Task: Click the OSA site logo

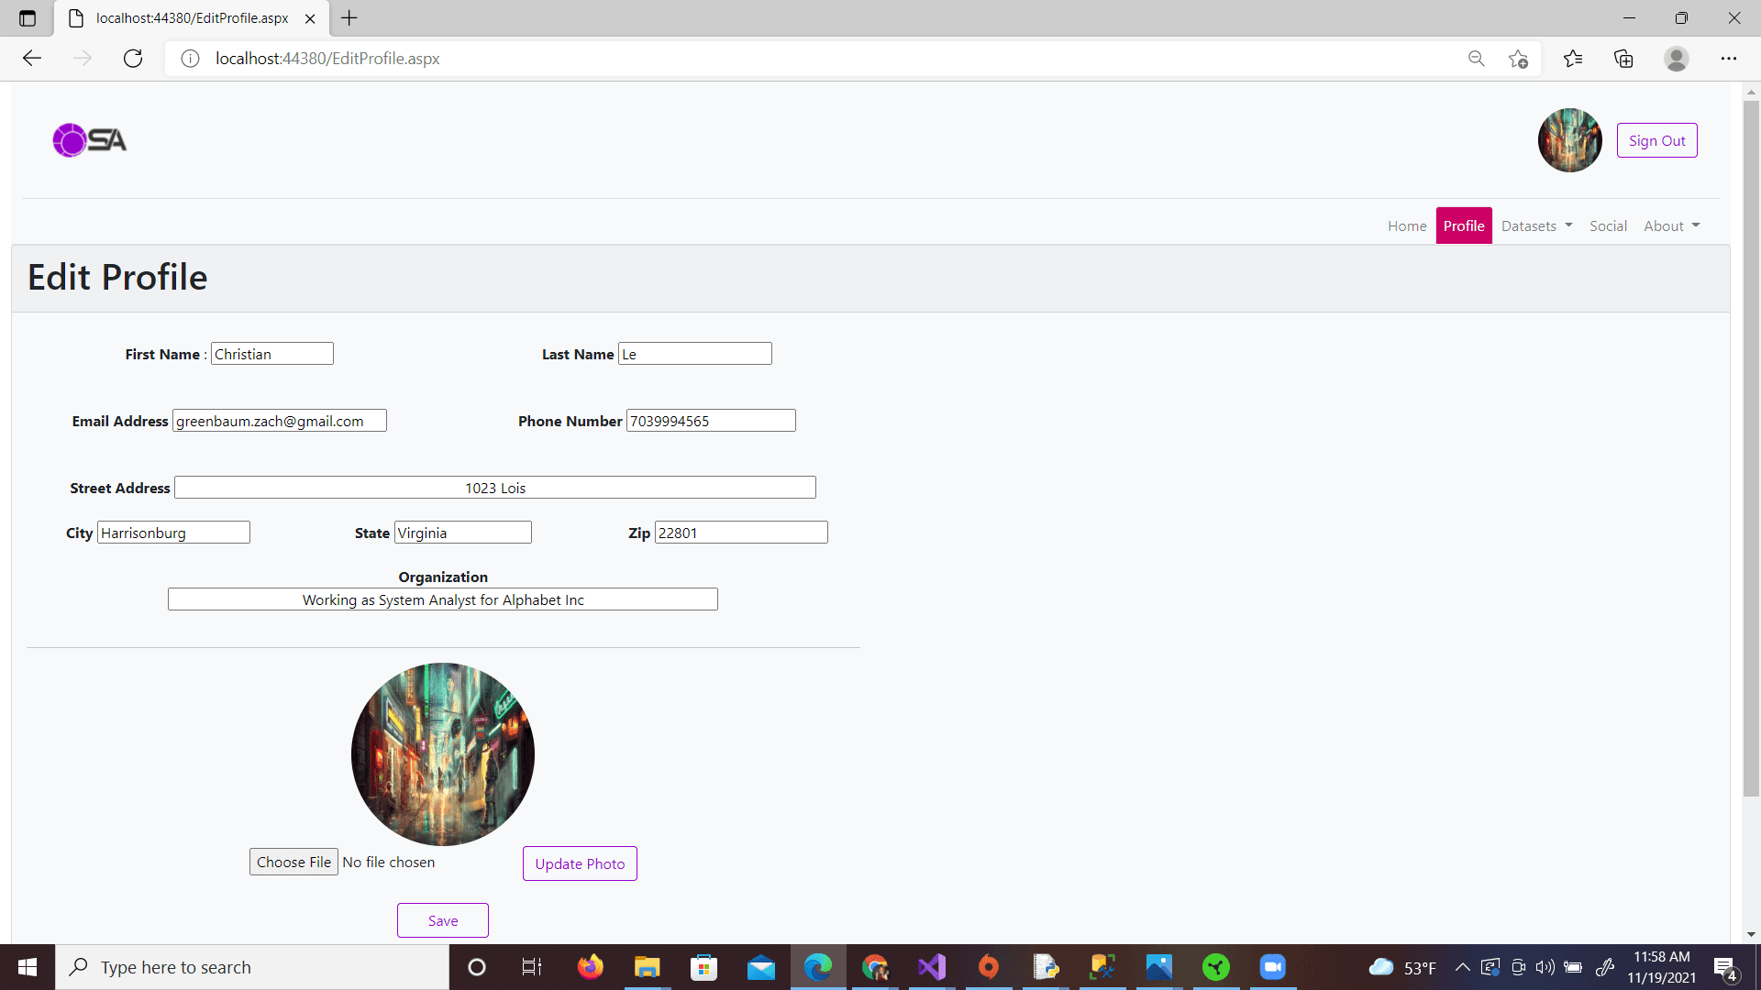Action: pos(89,140)
